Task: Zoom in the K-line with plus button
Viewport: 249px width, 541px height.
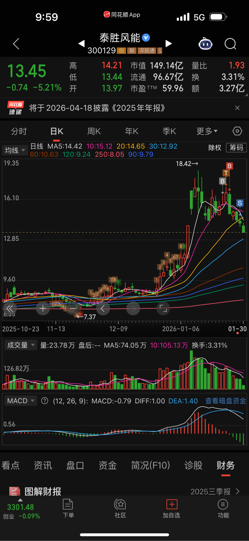Action: [43, 308]
